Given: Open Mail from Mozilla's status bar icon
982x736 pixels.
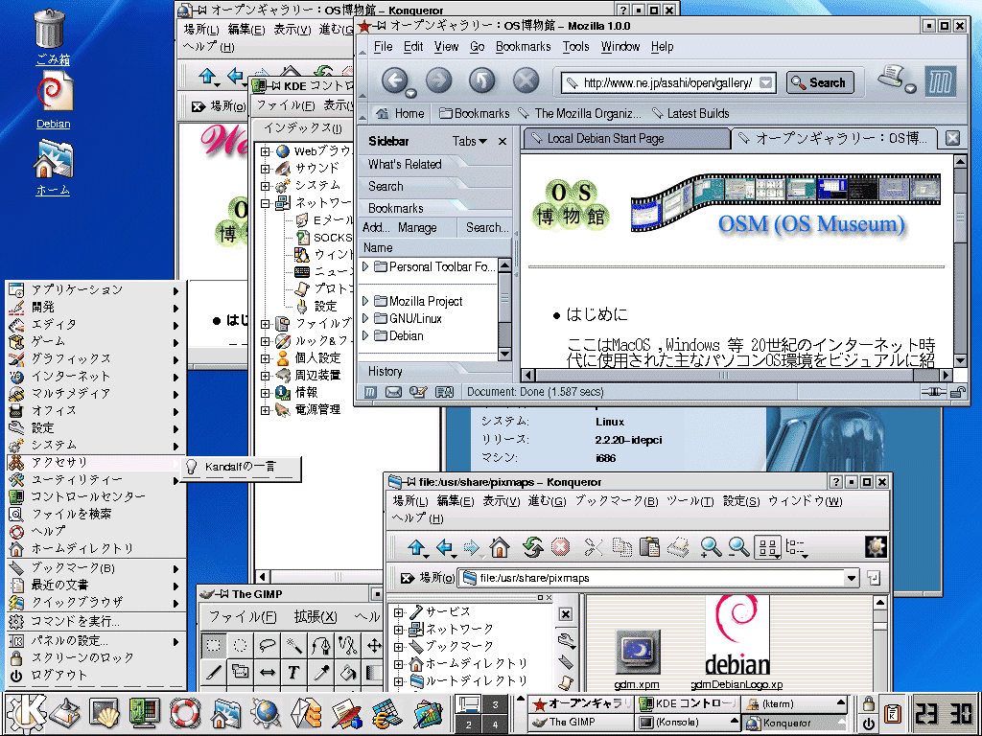Looking at the screenshot, I should pos(393,392).
